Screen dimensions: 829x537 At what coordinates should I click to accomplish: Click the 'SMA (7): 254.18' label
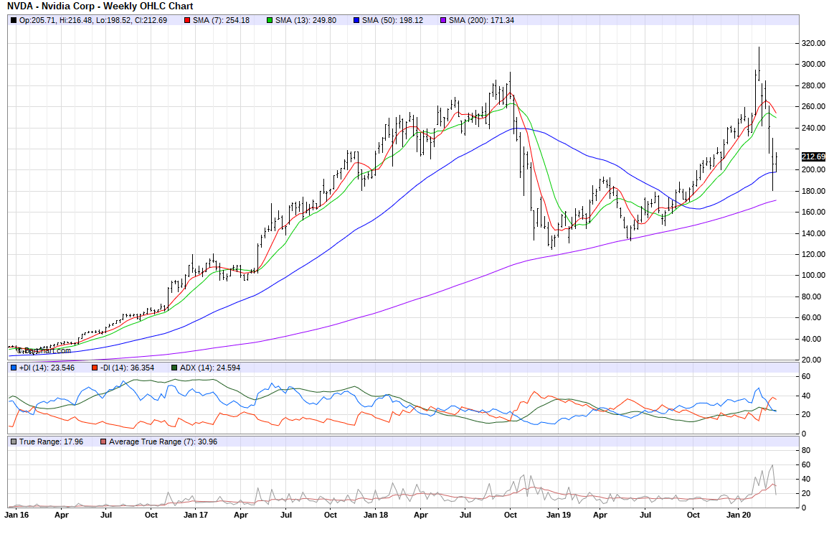point(221,21)
